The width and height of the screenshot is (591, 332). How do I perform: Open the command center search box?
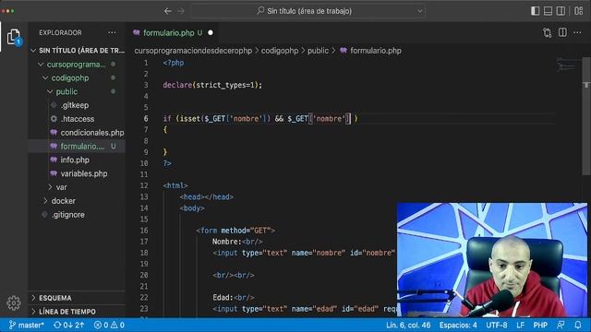tap(308, 11)
